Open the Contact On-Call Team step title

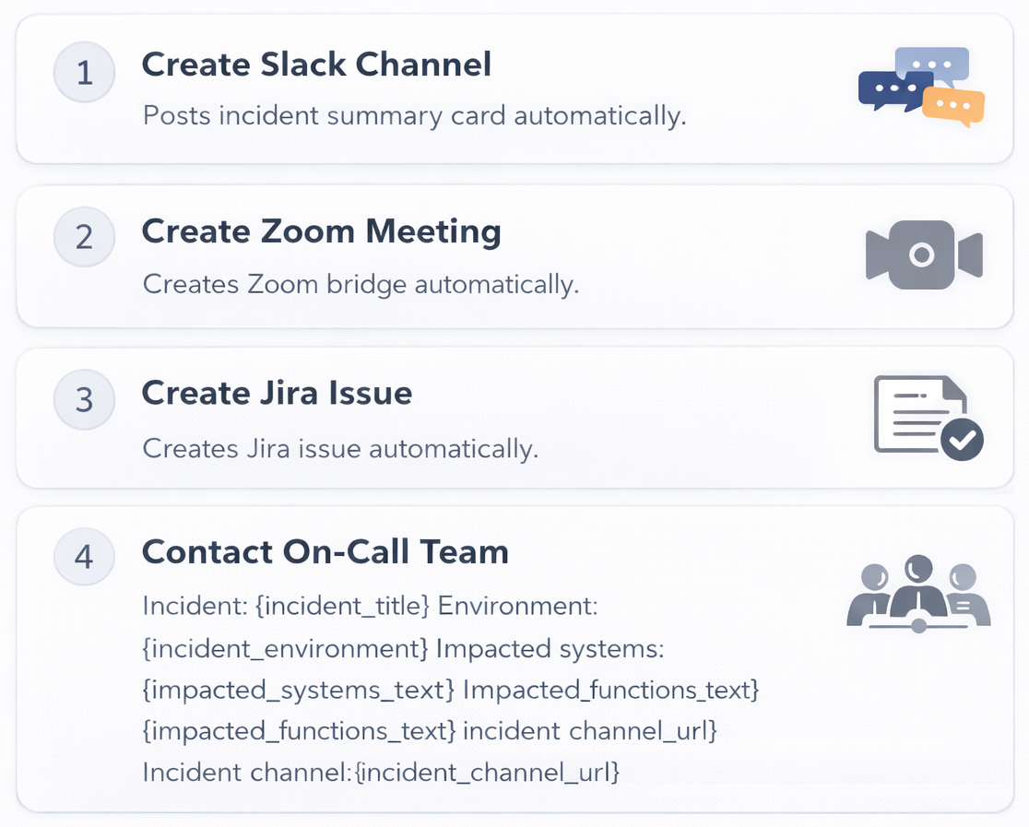point(325,551)
